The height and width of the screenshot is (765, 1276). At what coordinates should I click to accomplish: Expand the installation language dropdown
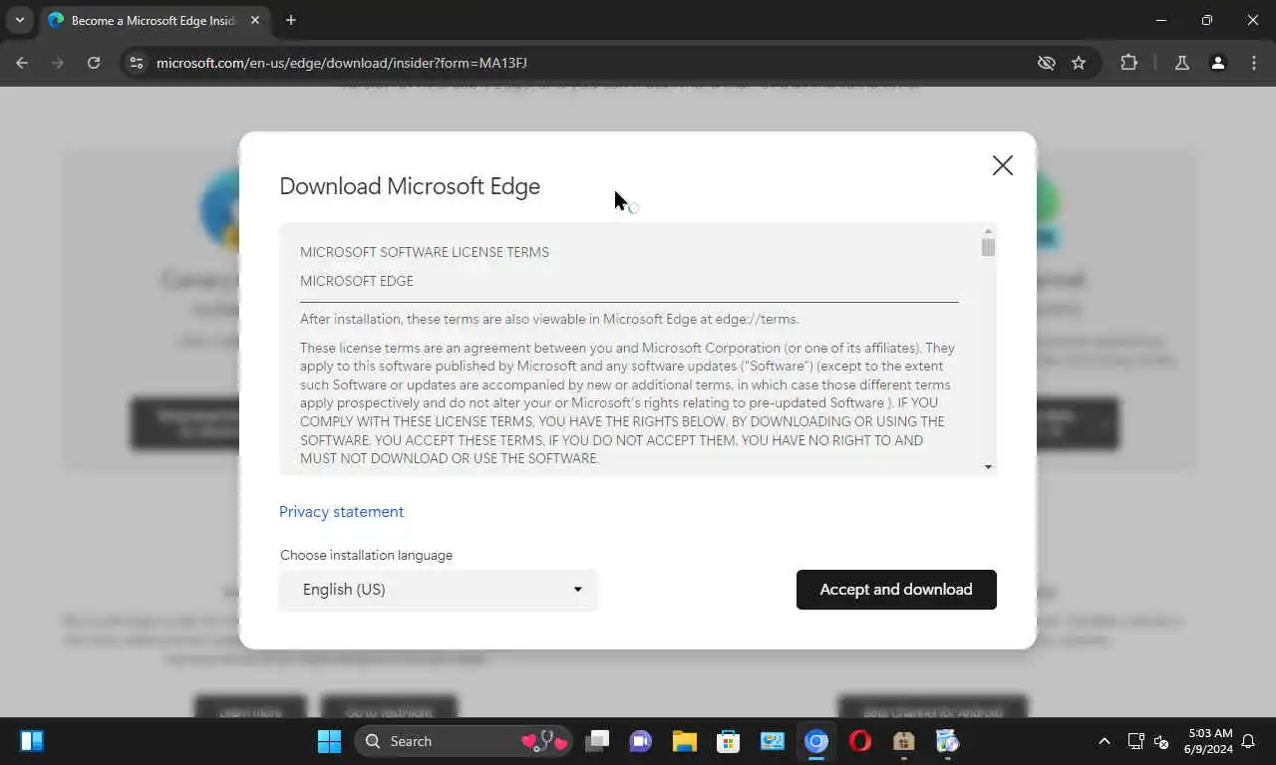439,590
